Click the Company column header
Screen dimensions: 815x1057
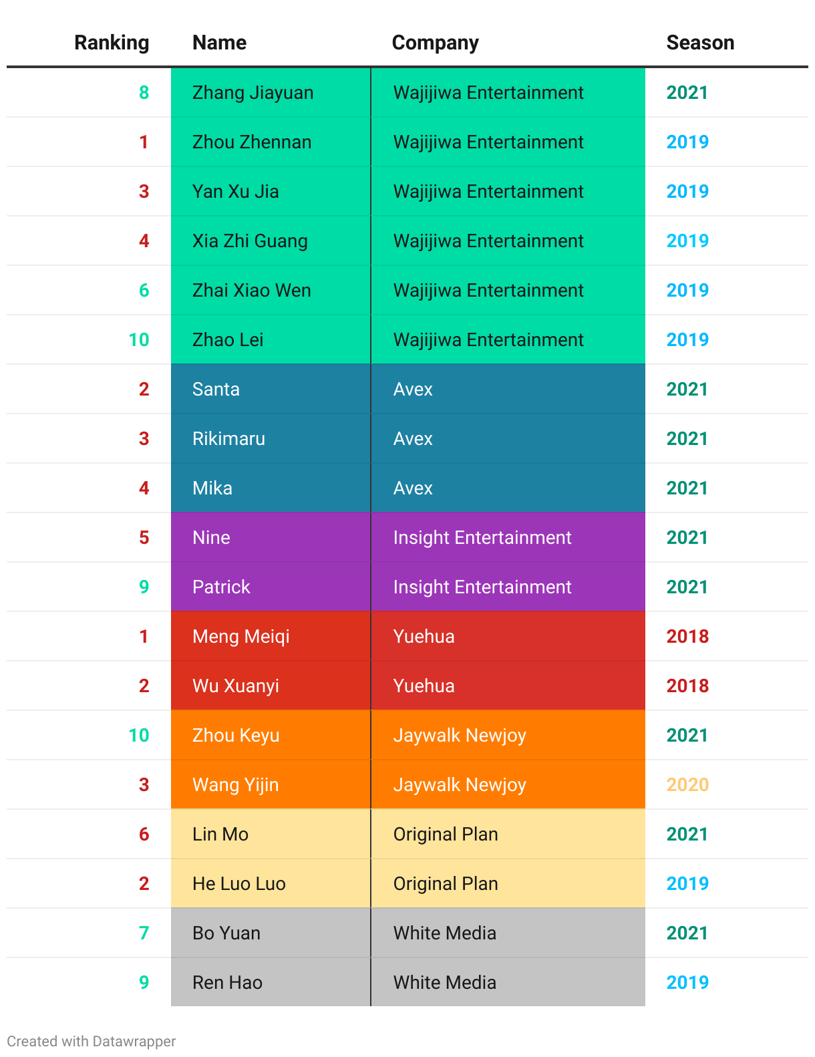point(435,43)
